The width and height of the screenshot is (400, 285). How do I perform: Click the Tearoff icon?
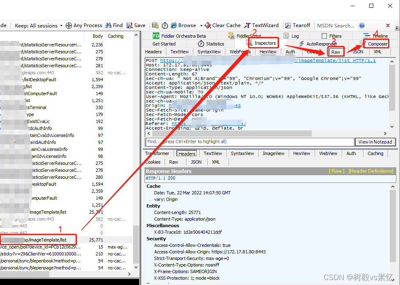[x=288, y=25]
